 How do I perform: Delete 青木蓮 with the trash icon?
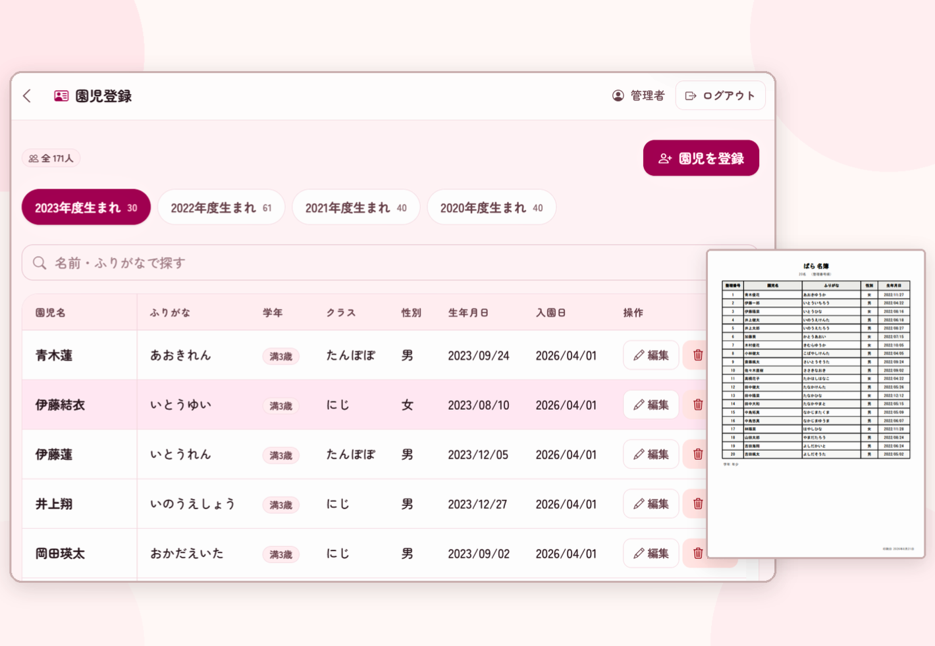click(698, 355)
